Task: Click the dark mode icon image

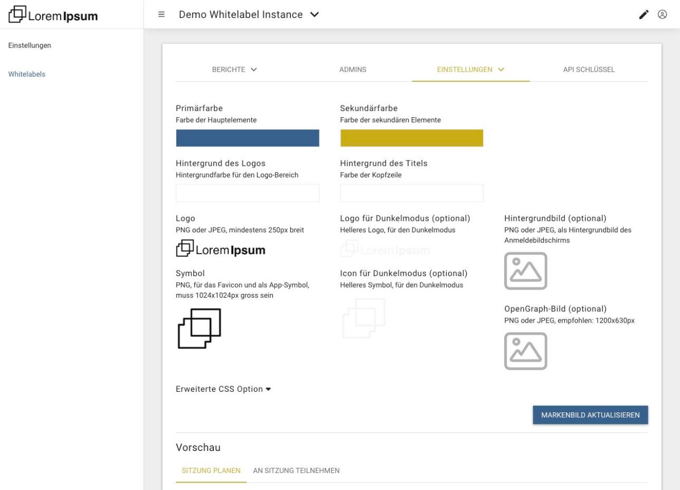Action: point(364,318)
